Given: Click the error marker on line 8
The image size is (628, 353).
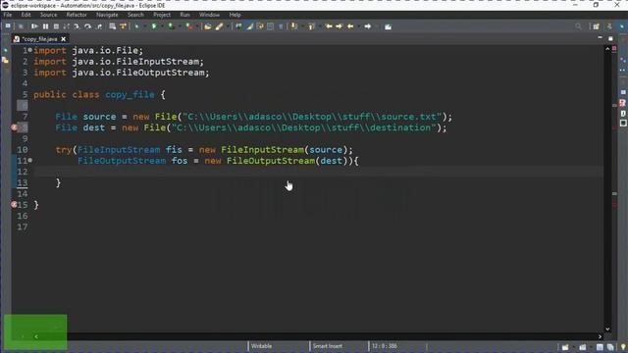Looking at the screenshot, I should pos(14,127).
